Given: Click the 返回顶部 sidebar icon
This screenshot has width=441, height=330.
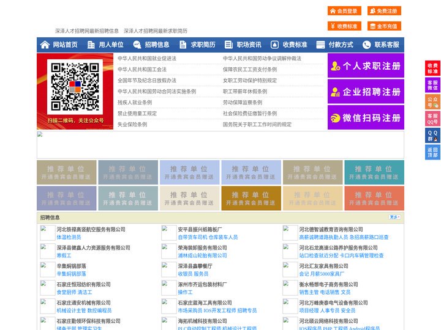Looking at the screenshot, I should (432, 152).
